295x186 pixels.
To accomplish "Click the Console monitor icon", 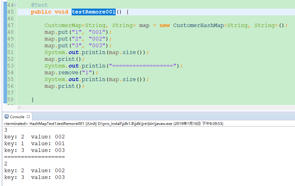I will [x=6, y=117].
